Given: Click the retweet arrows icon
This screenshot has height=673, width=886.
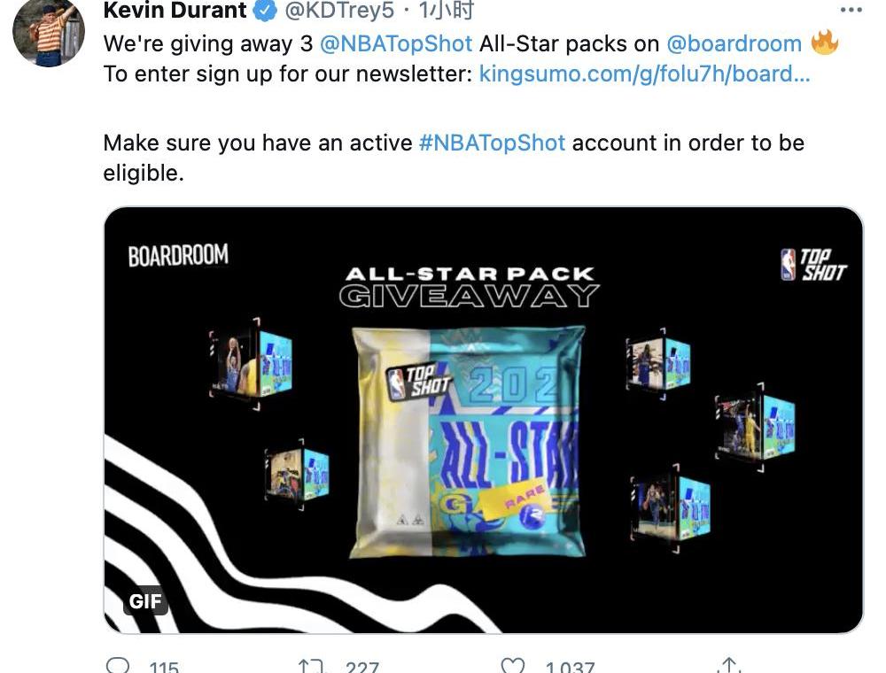Looking at the screenshot, I should click(x=313, y=666).
